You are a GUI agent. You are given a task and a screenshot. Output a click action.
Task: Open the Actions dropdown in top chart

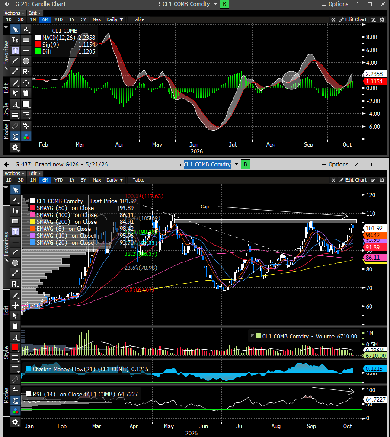tap(14, 13)
